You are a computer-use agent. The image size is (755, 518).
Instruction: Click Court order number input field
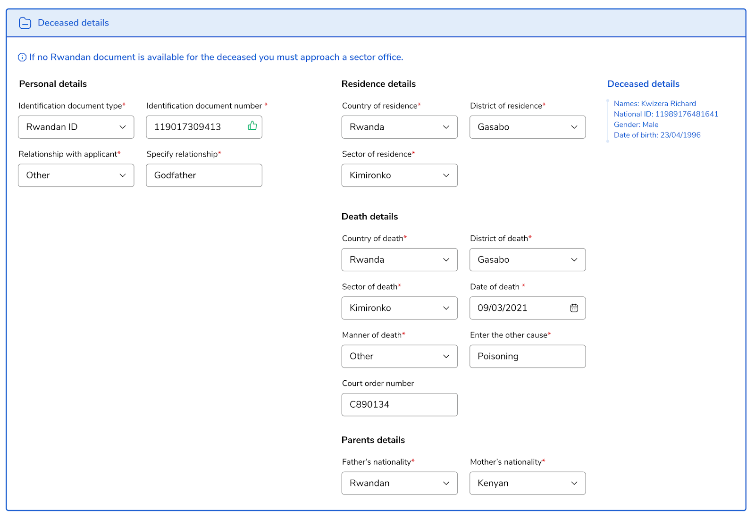click(400, 405)
